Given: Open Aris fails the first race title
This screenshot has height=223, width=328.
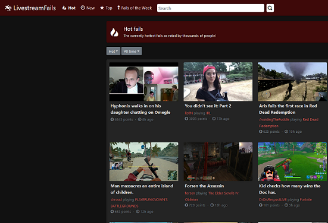Looking at the screenshot, I should [x=288, y=109].
